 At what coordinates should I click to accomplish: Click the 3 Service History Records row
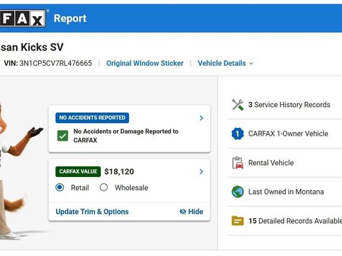285,105
